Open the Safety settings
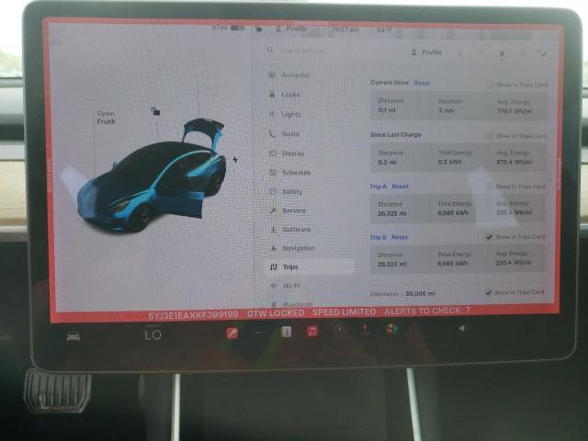 click(286, 192)
